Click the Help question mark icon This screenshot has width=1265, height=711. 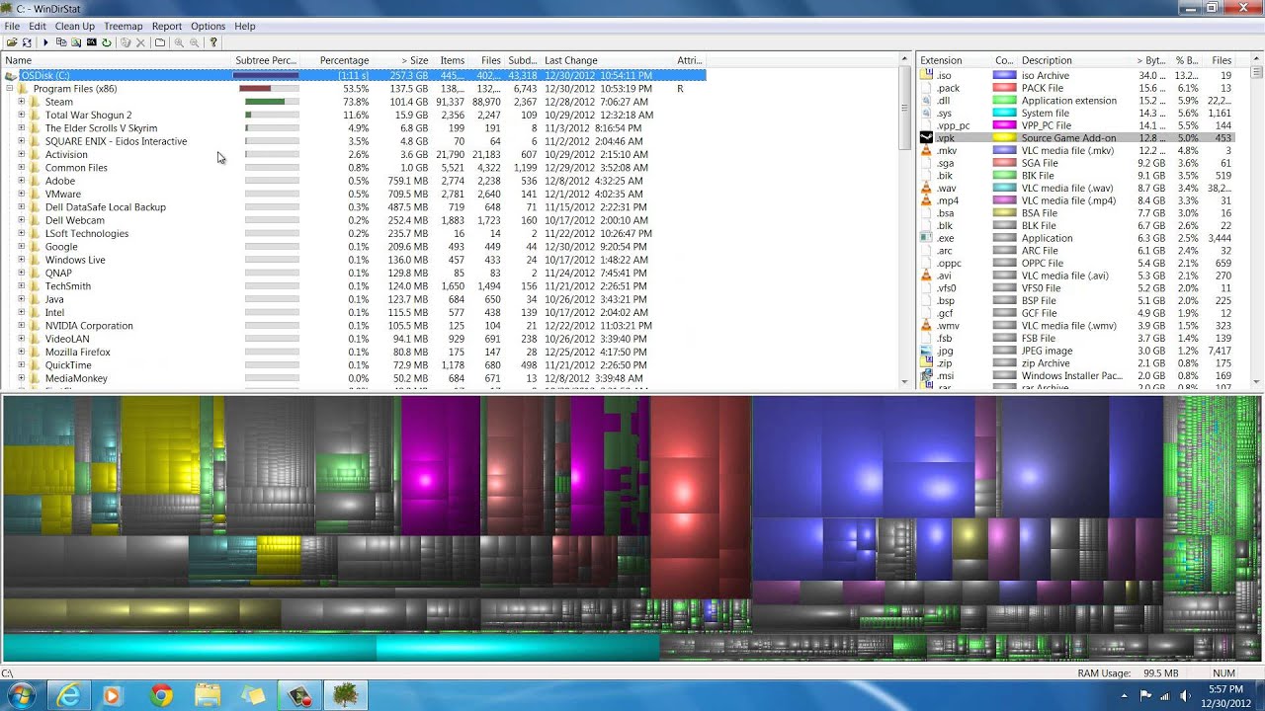click(213, 42)
